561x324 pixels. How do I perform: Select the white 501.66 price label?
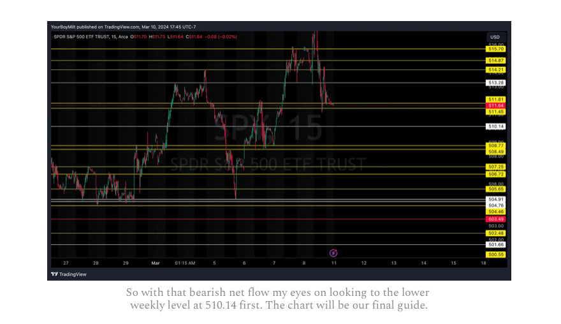(495, 245)
